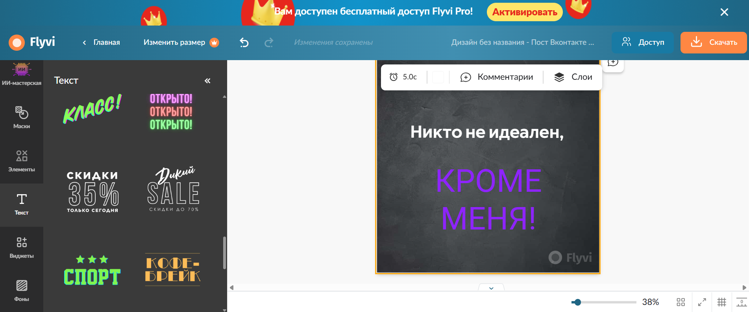The width and height of the screenshot is (749, 312).
Task: Select the Текст tab in sidebar
Action: click(22, 204)
